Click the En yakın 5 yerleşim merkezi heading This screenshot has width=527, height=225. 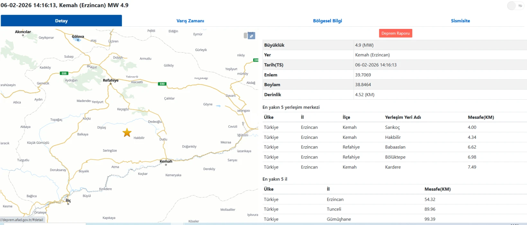click(x=291, y=107)
